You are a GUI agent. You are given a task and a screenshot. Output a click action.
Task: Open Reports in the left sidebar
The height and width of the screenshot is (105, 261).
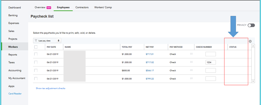(13, 55)
